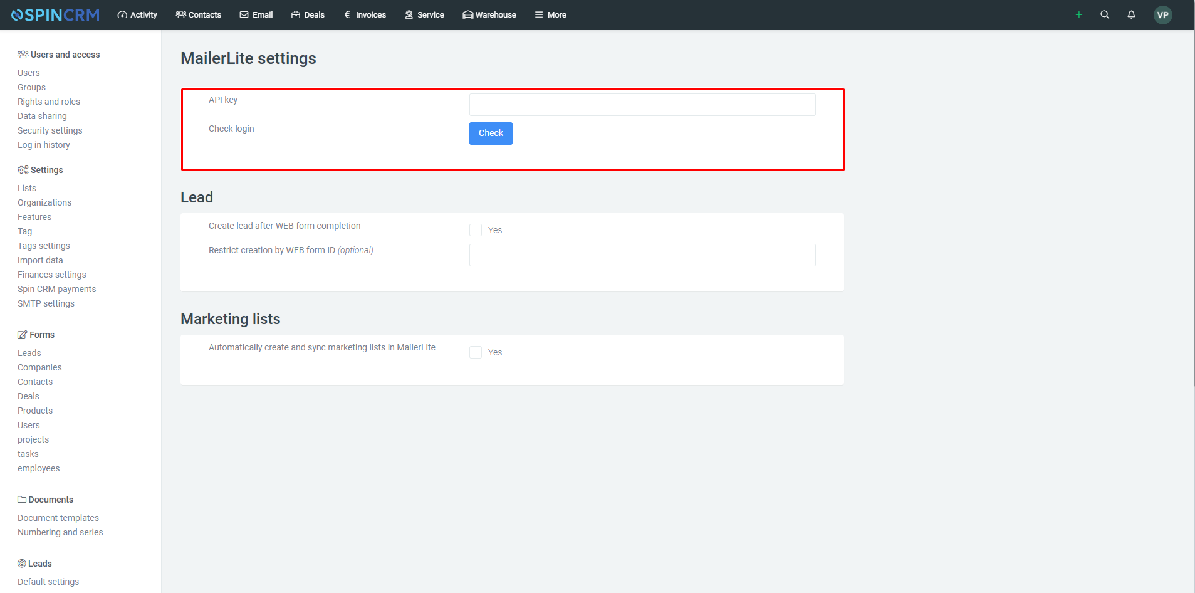The height and width of the screenshot is (593, 1195).
Task: Open Log in history
Action: [x=44, y=145]
